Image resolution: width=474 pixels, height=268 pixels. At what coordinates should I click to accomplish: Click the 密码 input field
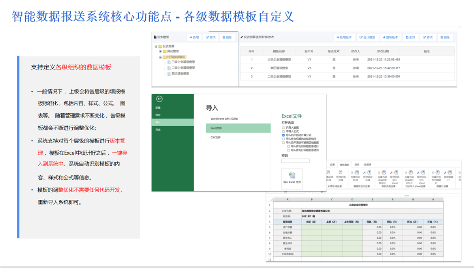295,161
